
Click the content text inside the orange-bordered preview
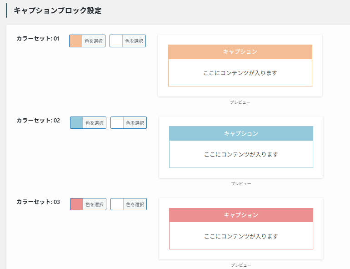click(240, 73)
